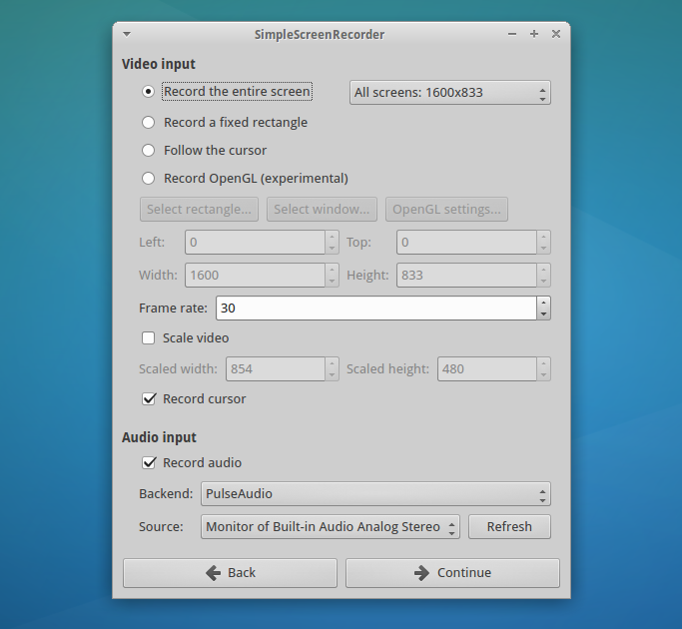Viewport: 682px width, 629px height.
Task: Click the Source label
Action: tap(161, 527)
